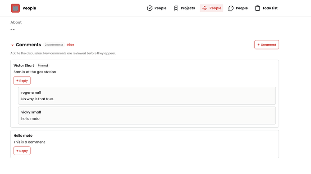This screenshot has height=174, width=311.
Task: Click the 'About' section label
Action: [x=16, y=22]
